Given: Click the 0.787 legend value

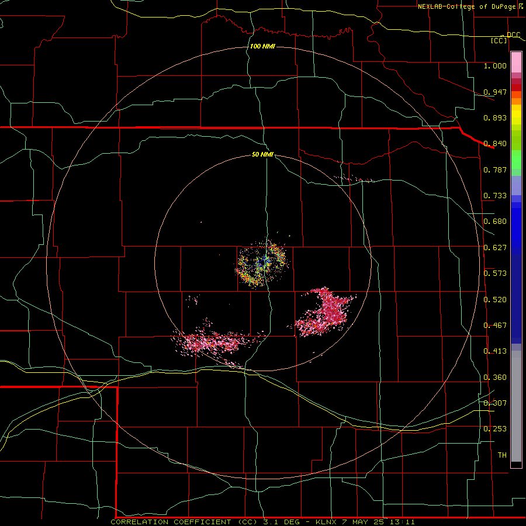Looking at the screenshot, I should (495, 169).
